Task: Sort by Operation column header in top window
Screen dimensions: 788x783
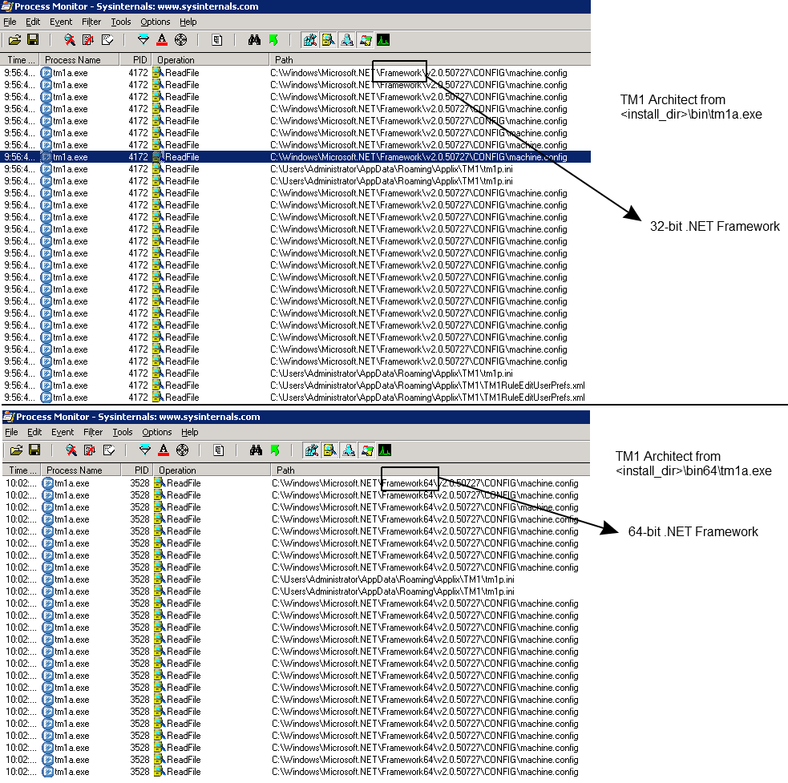Action: click(x=210, y=60)
